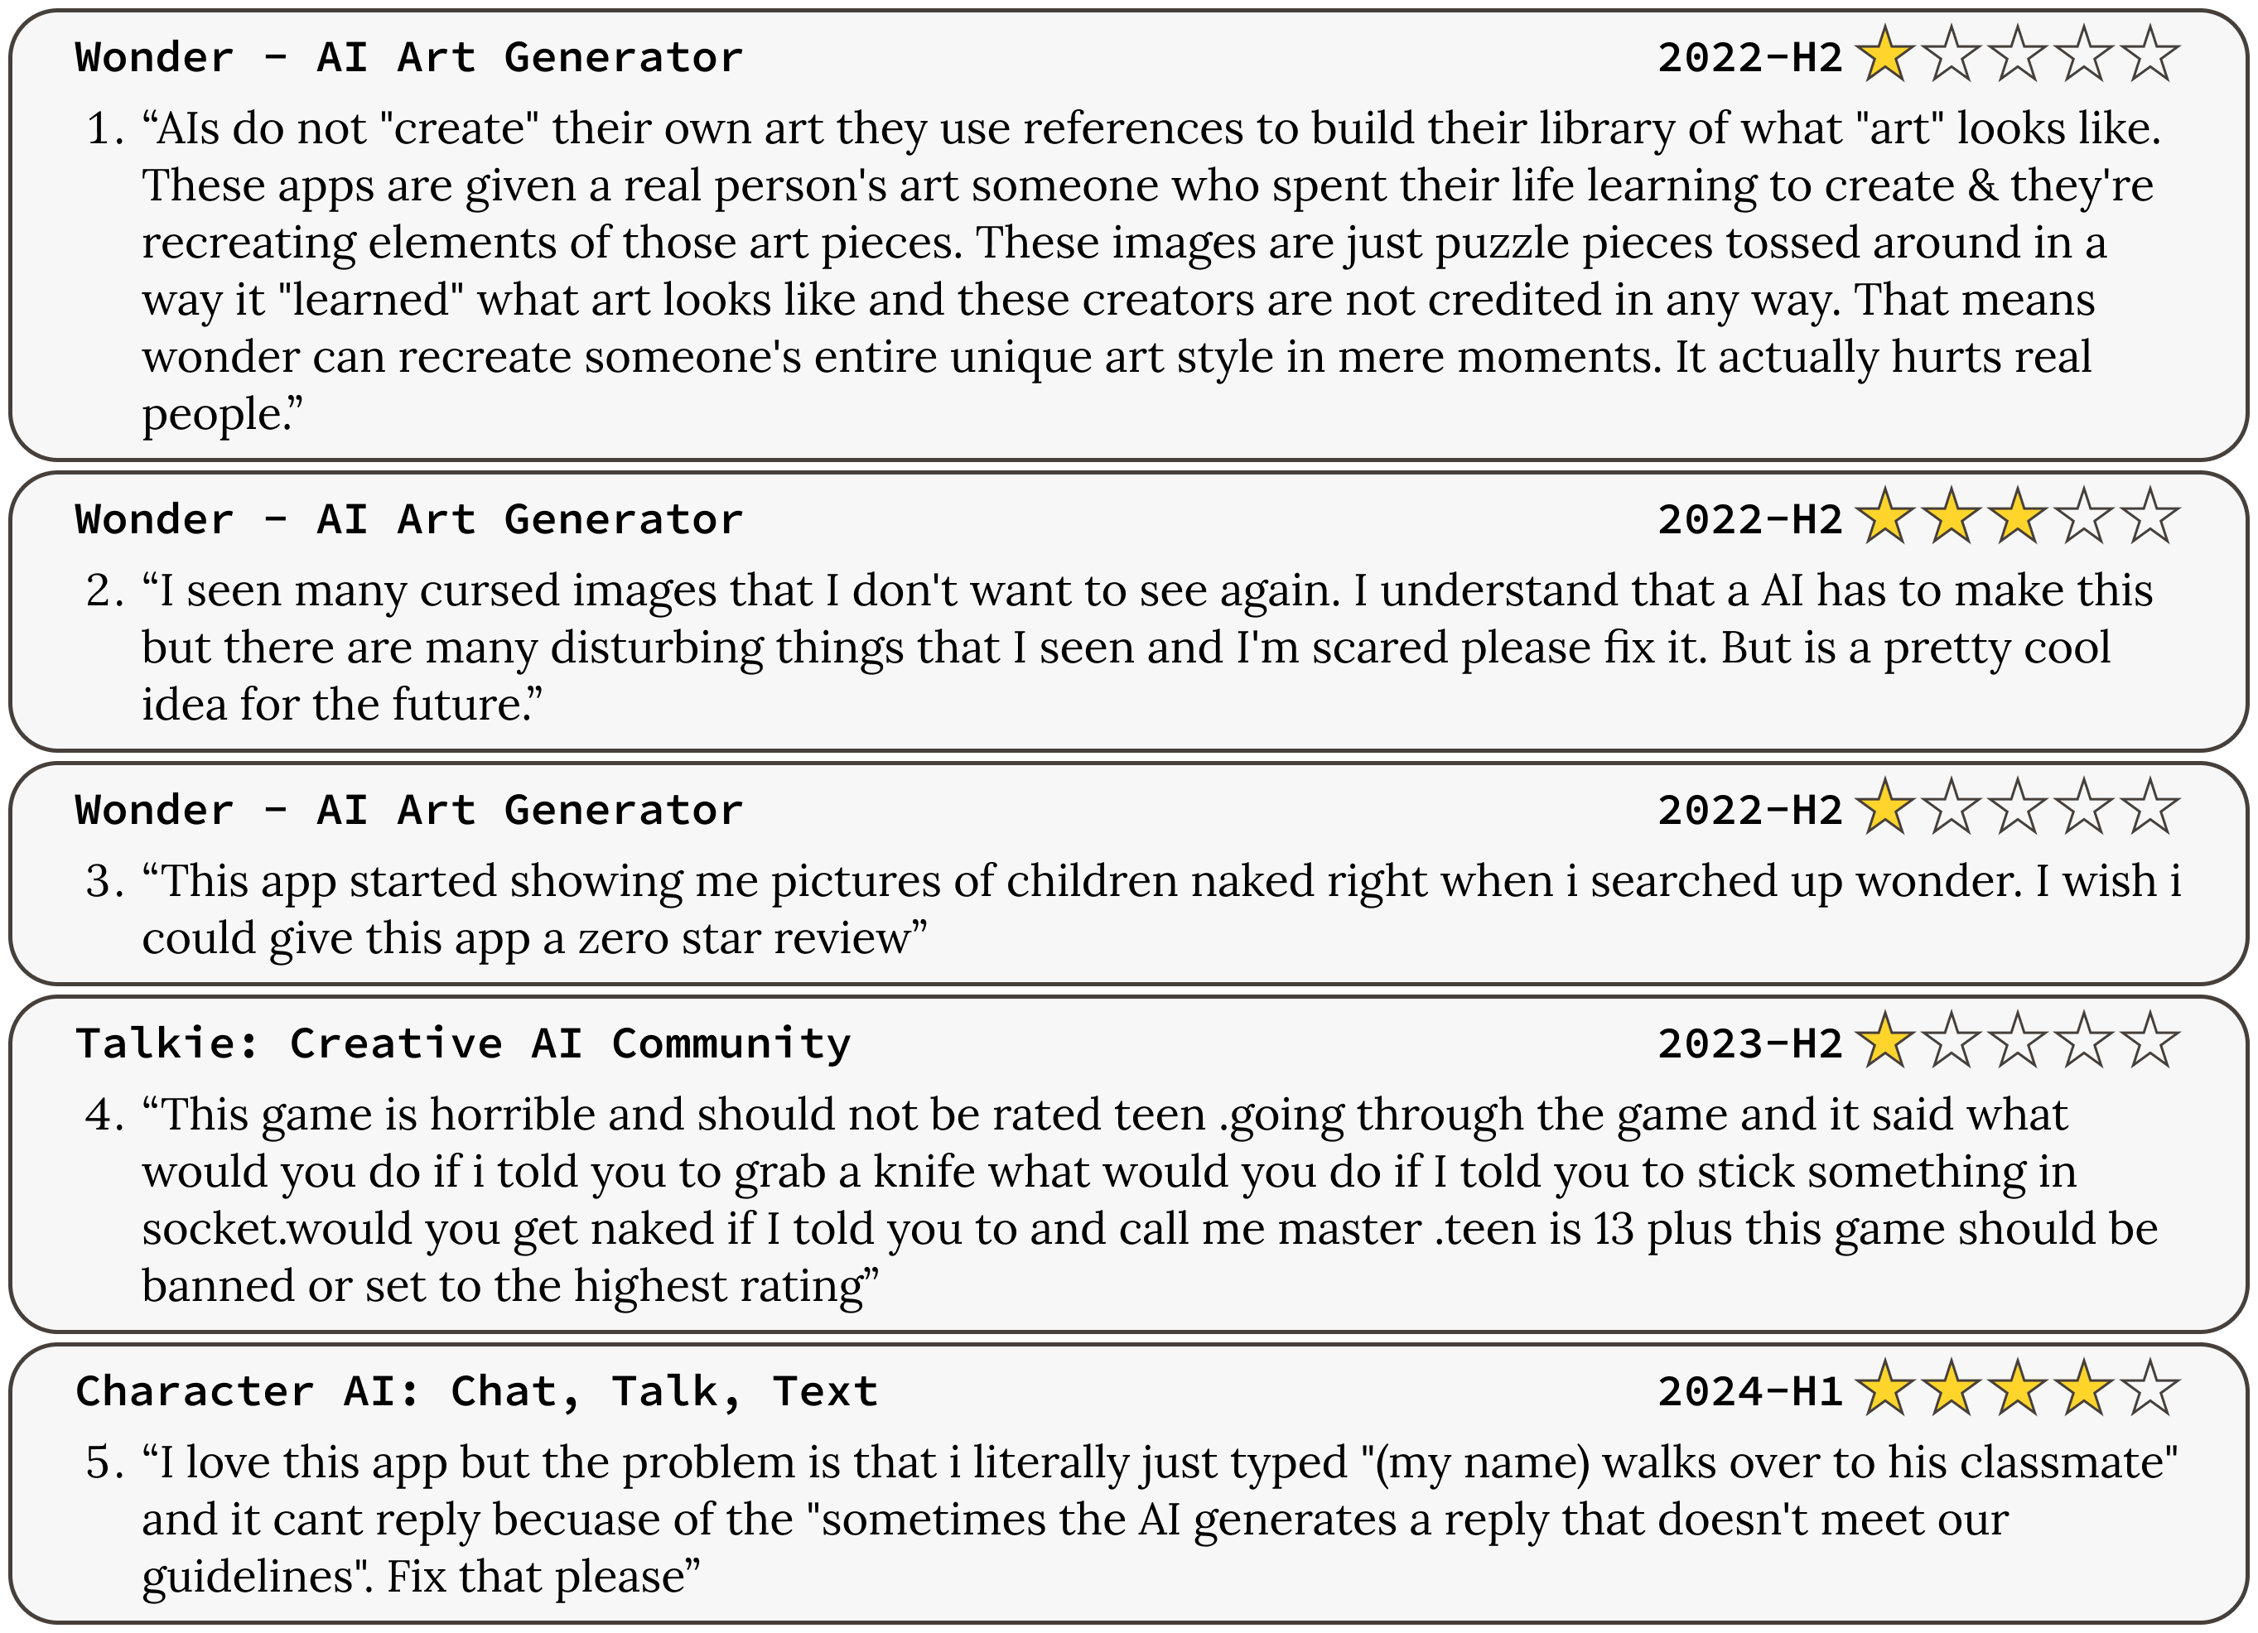This screenshot has height=1633, width=2258.
Task: Click the fourth star of Character AI review
Action: pos(2085,1390)
